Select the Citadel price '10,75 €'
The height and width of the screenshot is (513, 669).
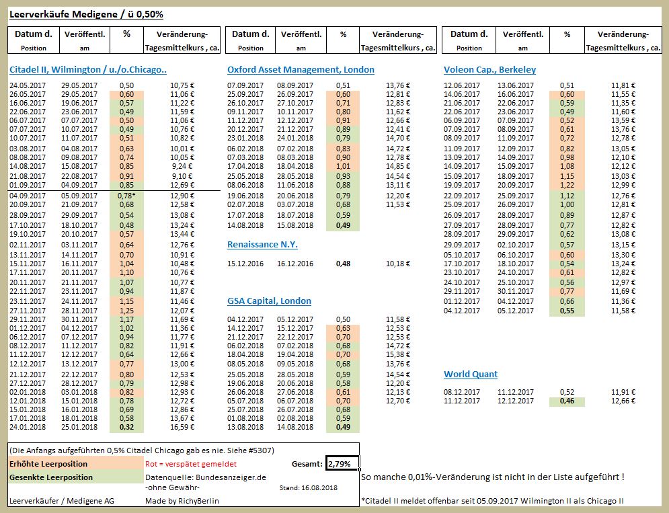tap(182, 86)
